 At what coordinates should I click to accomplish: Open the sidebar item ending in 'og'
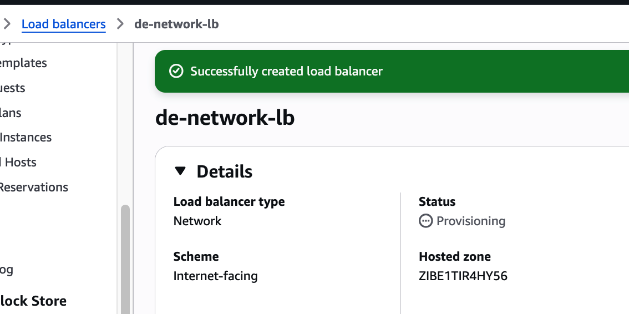[7, 270]
